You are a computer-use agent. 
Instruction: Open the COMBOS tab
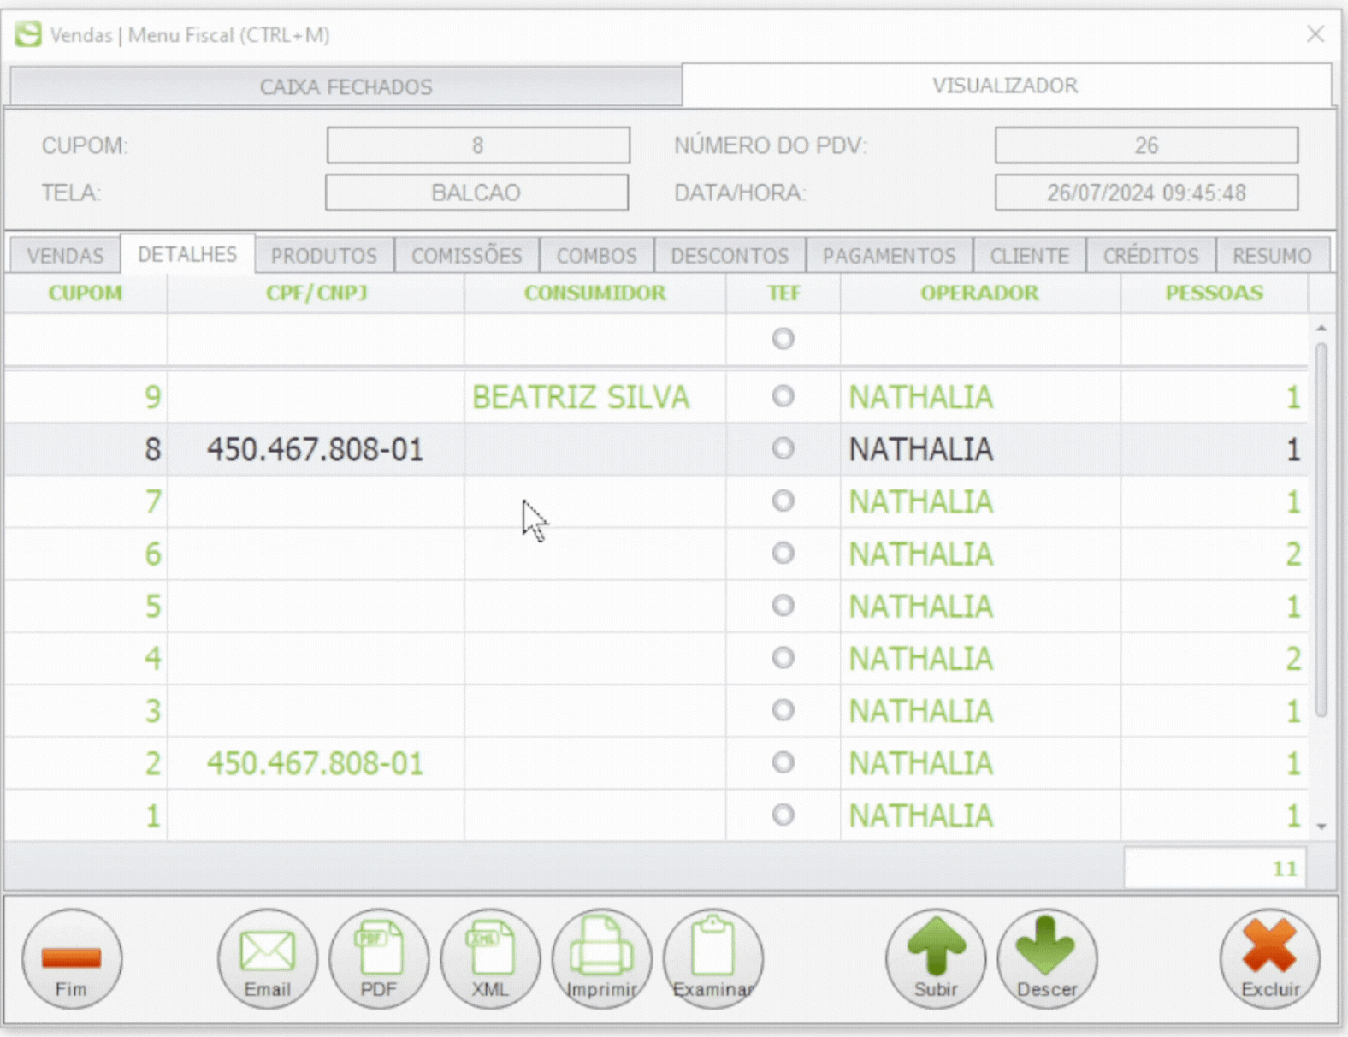tap(597, 256)
